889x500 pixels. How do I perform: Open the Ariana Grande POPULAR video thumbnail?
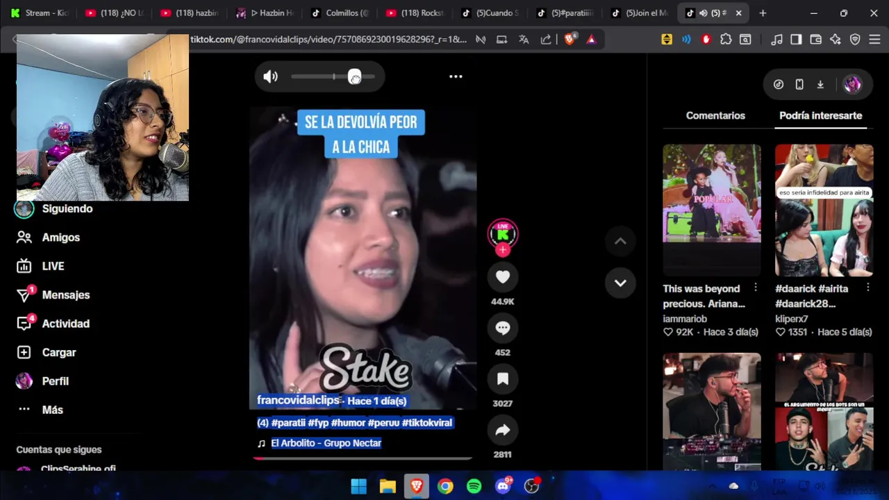click(x=711, y=210)
